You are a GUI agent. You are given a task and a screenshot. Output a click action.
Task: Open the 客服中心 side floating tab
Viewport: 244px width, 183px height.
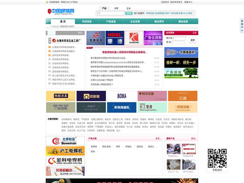tap(242, 26)
